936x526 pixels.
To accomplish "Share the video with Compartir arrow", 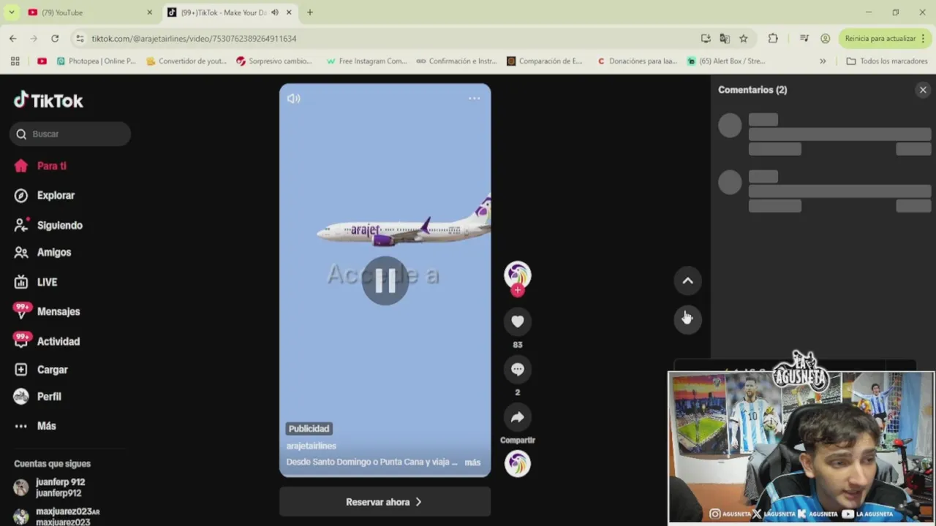I will click(518, 417).
